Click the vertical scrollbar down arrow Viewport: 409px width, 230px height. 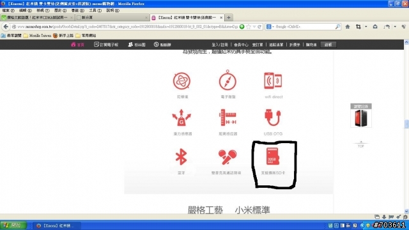coord(406,211)
